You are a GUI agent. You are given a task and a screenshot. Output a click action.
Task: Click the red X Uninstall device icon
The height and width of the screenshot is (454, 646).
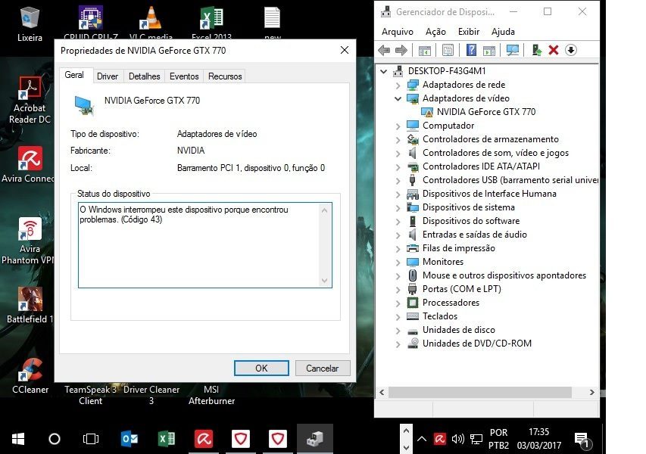pos(554,50)
